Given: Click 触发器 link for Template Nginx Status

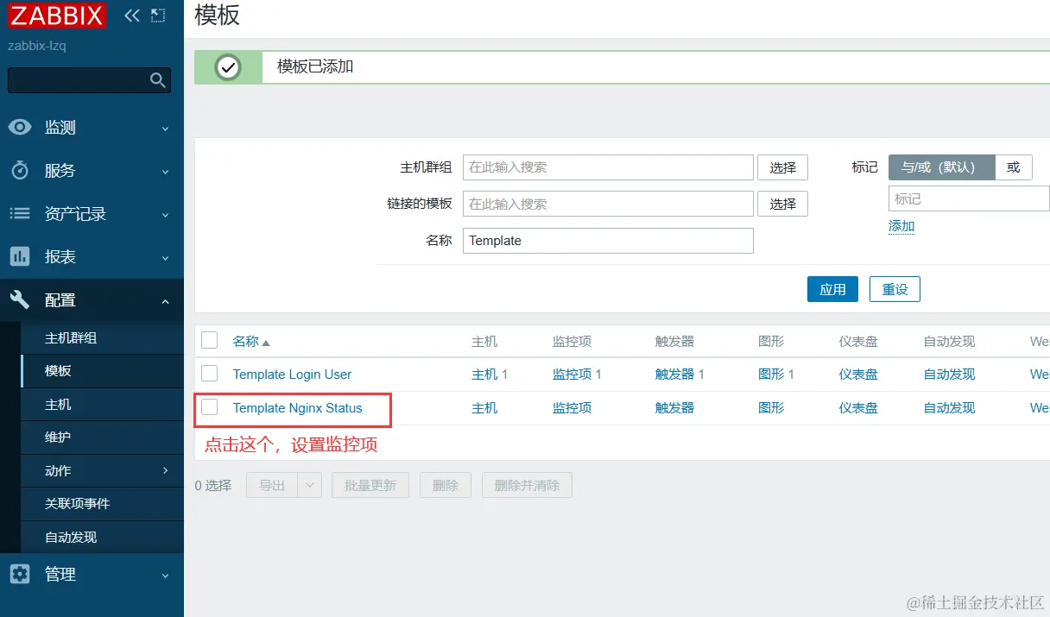Looking at the screenshot, I should click(674, 408).
